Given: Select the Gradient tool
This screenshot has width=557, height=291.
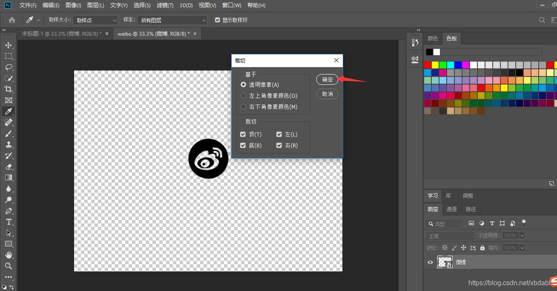Looking at the screenshot, I should [9, 178].
